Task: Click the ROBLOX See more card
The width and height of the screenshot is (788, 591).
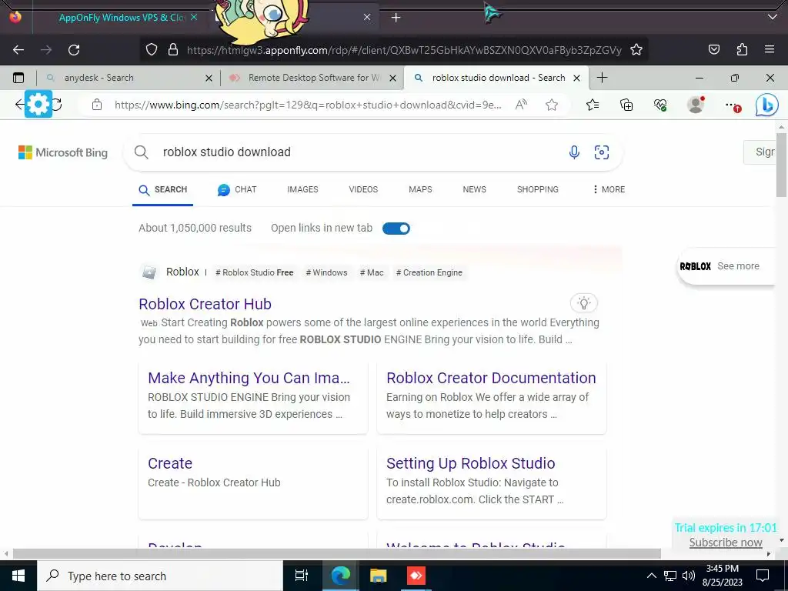Action: click(726, 266)
